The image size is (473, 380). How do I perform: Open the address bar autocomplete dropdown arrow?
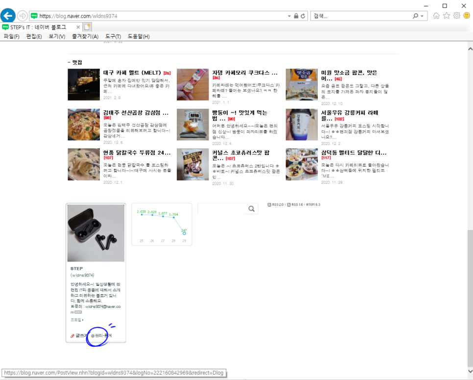click(289, 16)
